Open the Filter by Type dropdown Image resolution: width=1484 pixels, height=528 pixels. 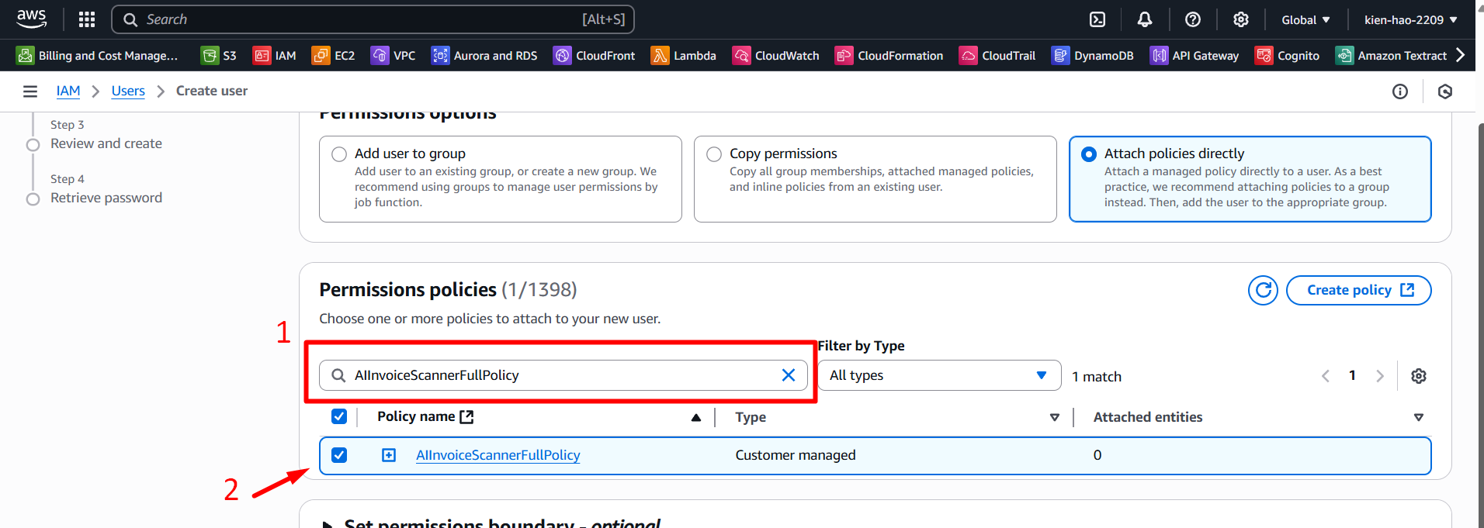[938, 375]
